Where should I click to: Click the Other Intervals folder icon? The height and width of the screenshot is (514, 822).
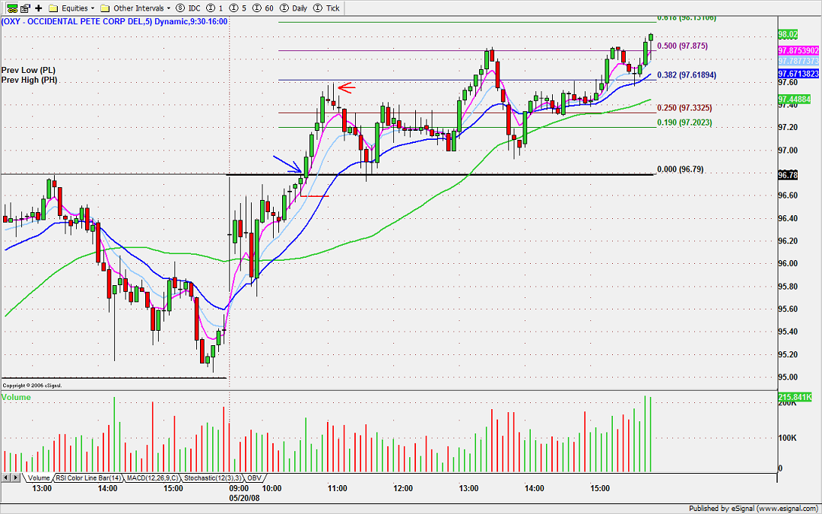[105, 8]
